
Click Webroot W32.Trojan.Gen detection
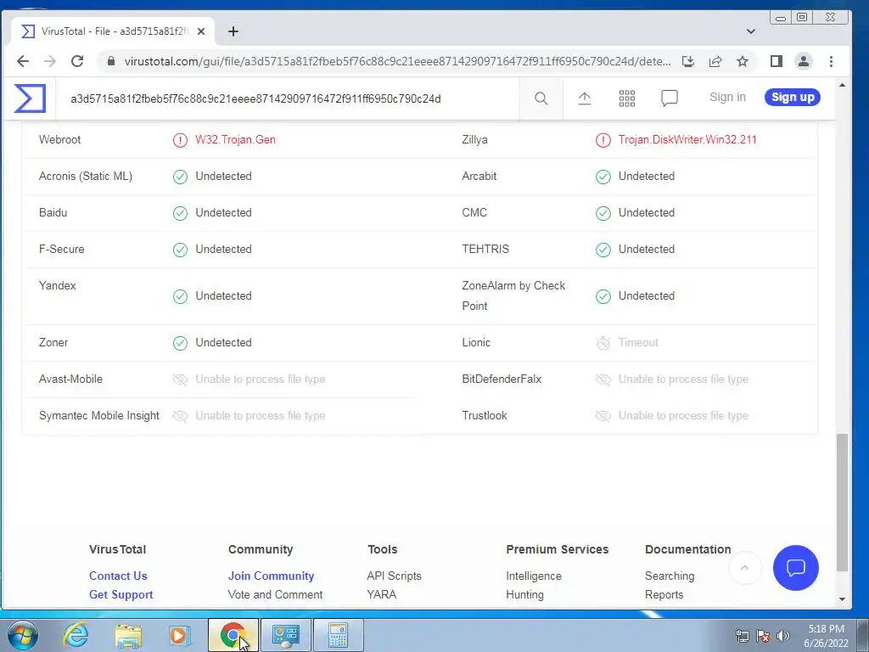click(236, 140)
